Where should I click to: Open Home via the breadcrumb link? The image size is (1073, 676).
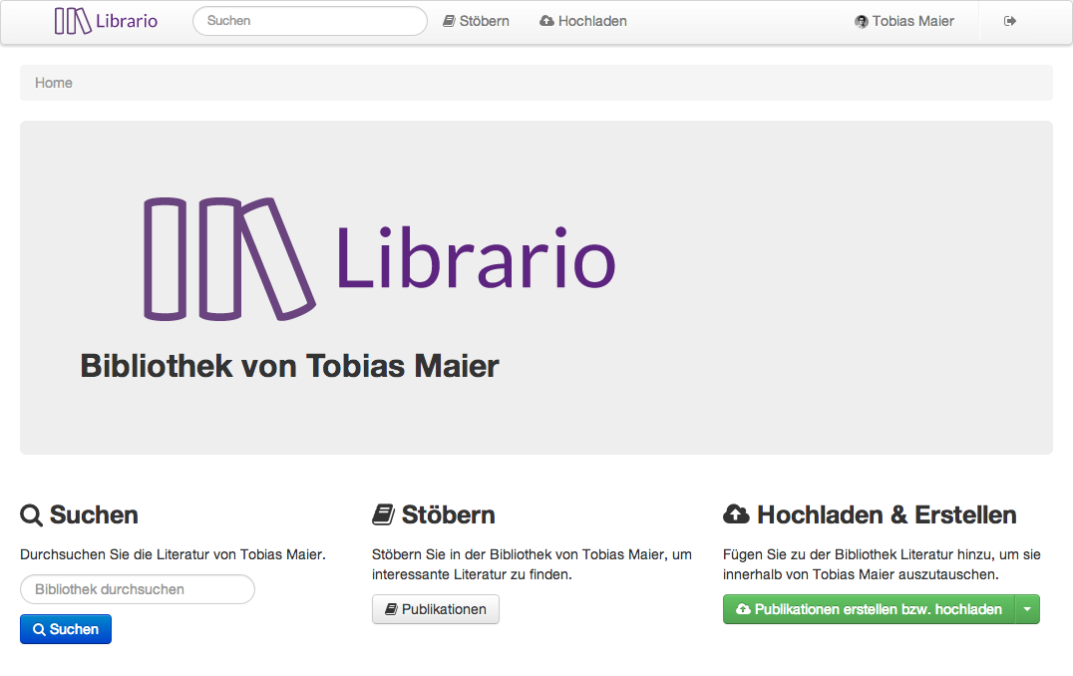tap(54, 83)
